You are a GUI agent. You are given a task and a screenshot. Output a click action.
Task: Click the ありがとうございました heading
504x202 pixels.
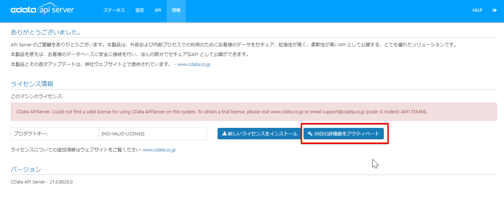[45, 32]
